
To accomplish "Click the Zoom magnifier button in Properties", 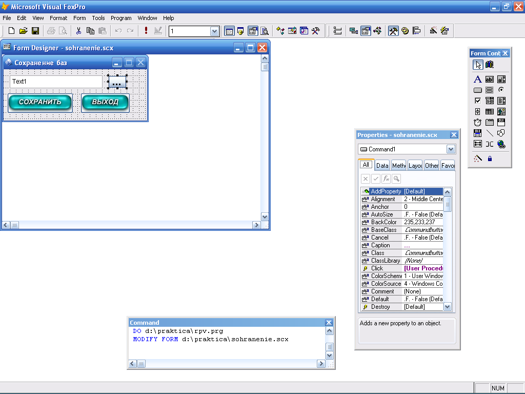I will pyautogui.click(x=396, y=179).
